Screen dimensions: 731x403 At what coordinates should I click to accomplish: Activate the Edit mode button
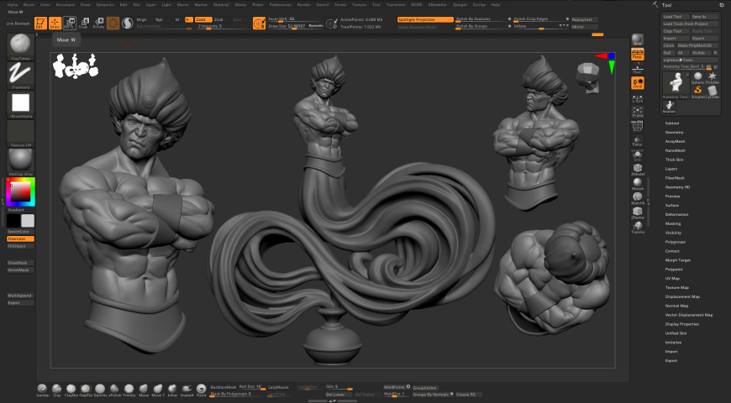pos(40,22)
